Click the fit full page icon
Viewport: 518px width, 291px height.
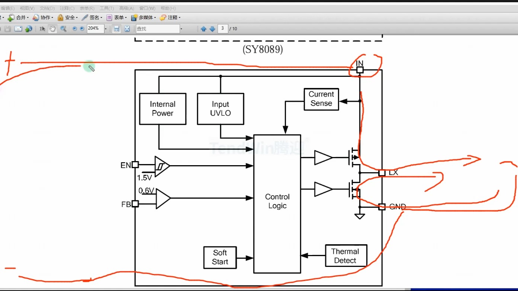click(x=127, y=29)
